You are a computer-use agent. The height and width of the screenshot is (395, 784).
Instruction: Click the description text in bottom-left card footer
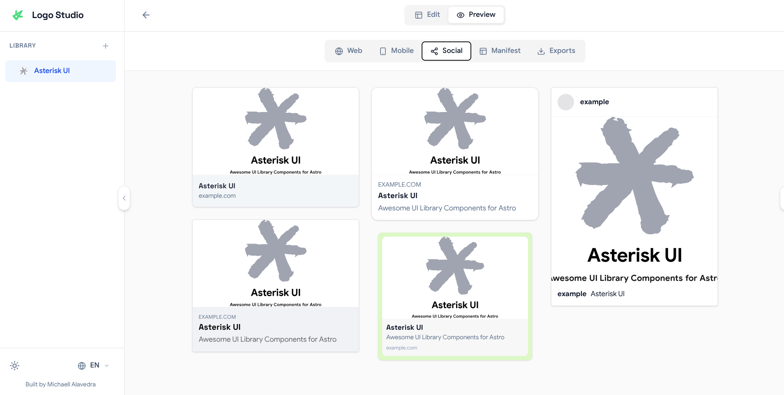(x=267, y=340)
